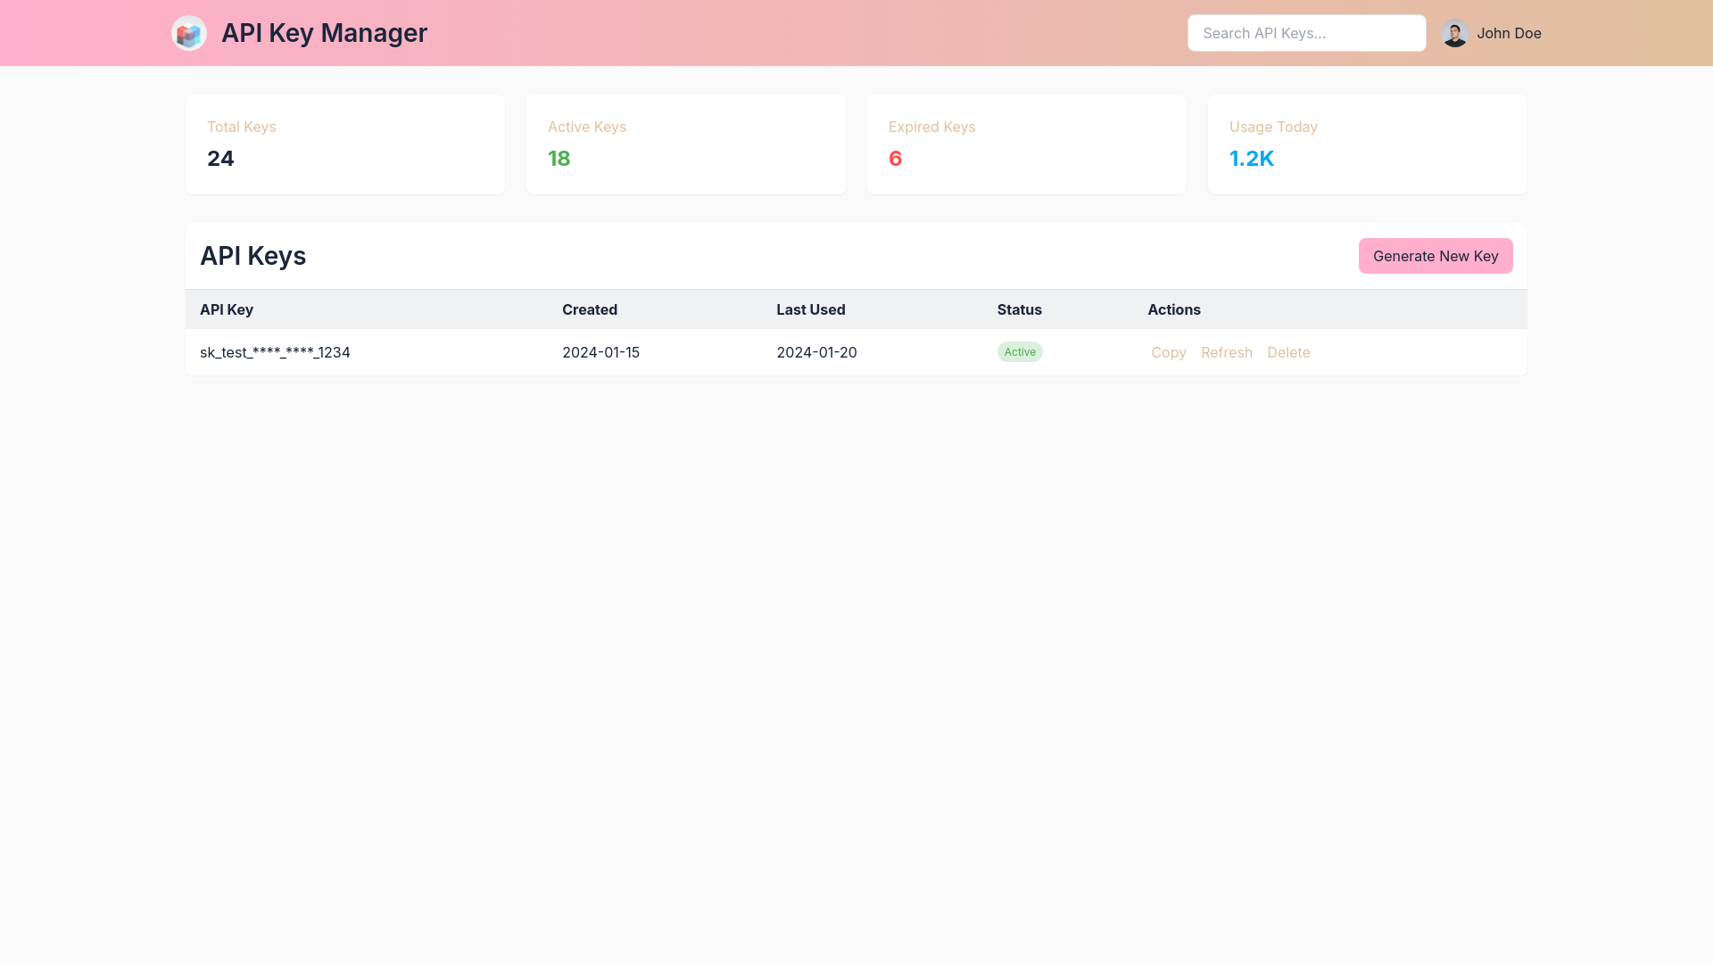Click inside the Search API Keys field
Screen dimensions: 1713x963
coord(1305,33)
